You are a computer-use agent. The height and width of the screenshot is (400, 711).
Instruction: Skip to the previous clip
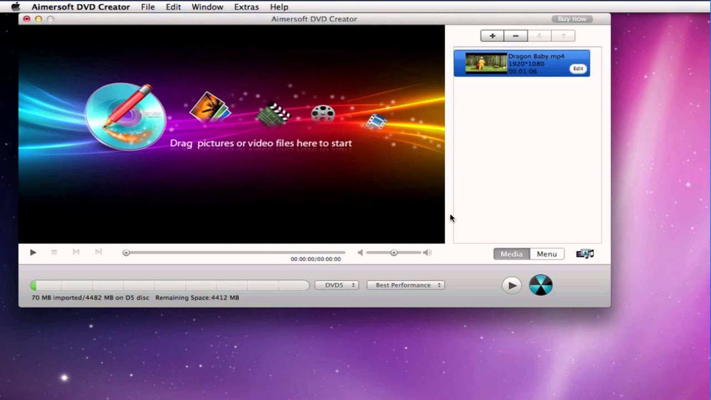76,252
